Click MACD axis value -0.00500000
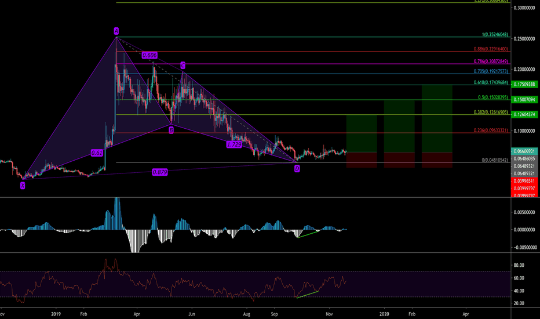The width and height of the screenshot is (540, 319). (x=524, y=248)
